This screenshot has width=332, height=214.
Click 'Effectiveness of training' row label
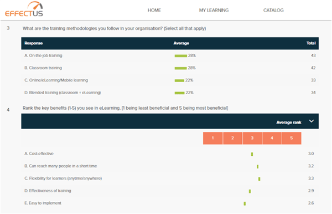point(48,191)
